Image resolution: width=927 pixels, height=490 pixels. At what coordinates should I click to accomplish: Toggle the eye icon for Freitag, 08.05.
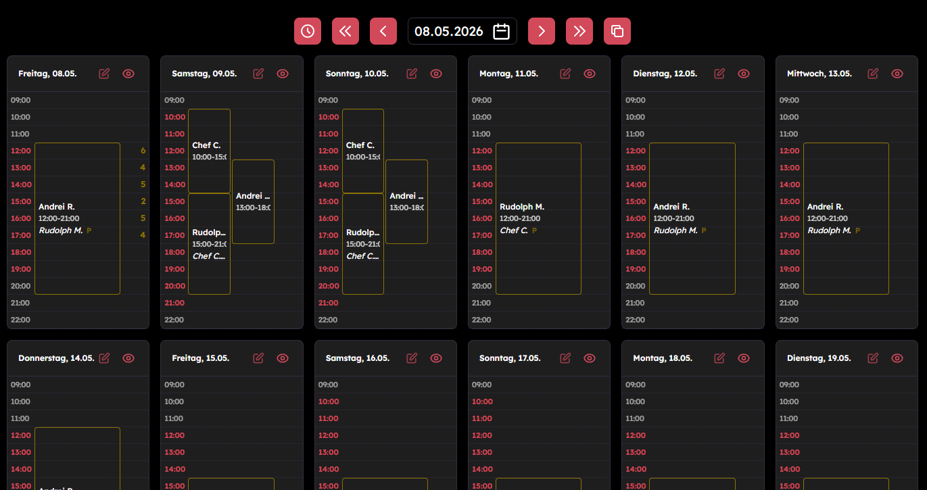click(x=128, y=74)
